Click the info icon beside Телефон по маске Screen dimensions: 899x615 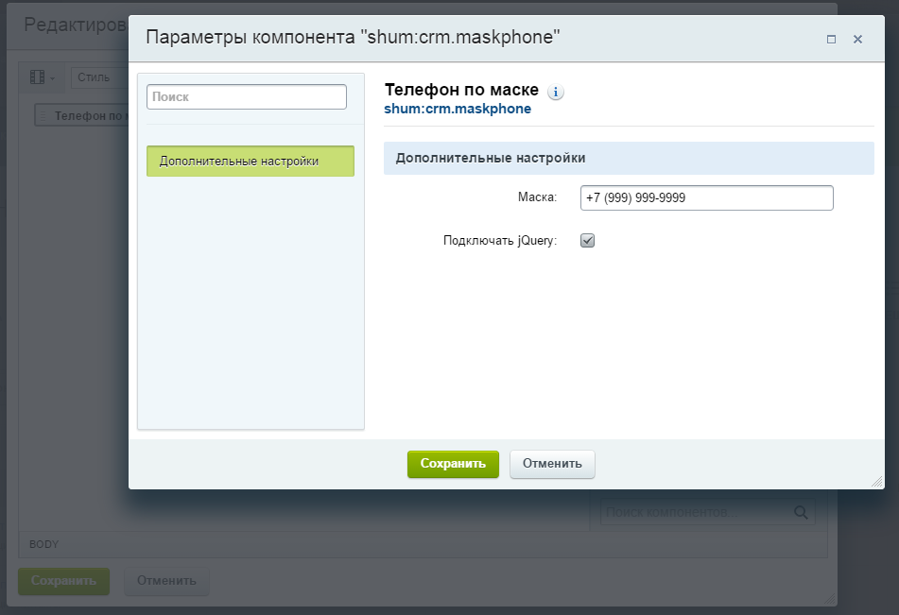pyautogui.click(x=556, y=92)
